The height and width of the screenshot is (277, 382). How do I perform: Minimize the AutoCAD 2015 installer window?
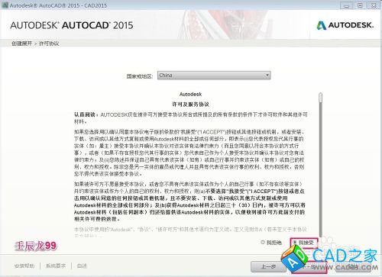(346, 5)
